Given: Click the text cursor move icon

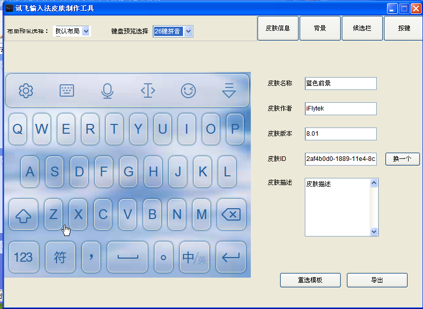Looking at the screenshot, I should [148, 91].
